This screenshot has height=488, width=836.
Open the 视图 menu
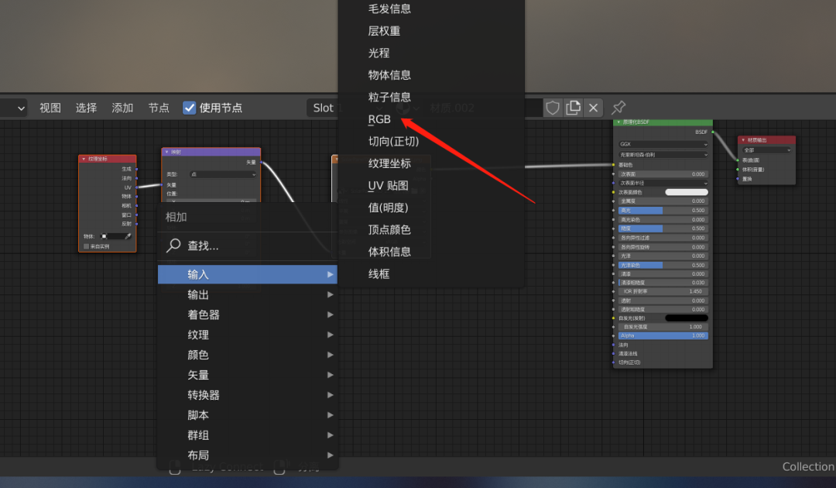pos(50,108)
